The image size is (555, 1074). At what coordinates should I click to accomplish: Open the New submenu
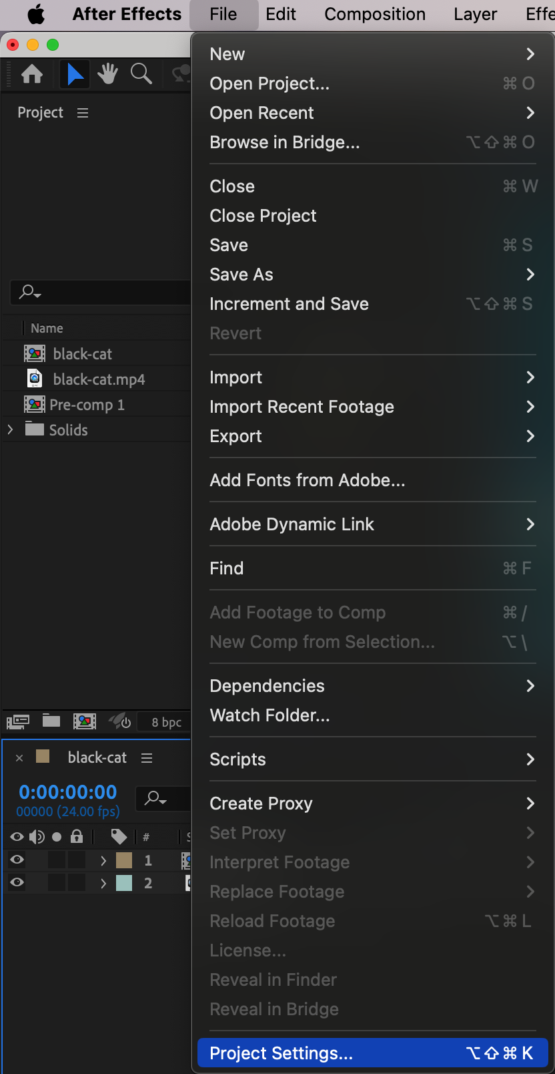373,54
